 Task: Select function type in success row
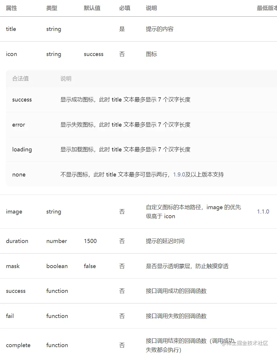(57, 291)
